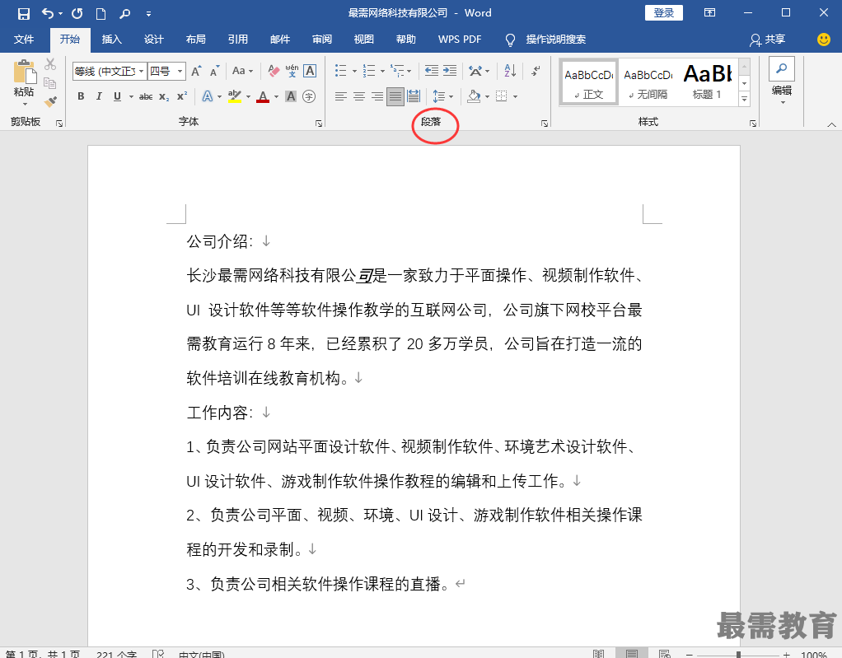Align the paragraph to the right
Image resolution: width=842 pixels, height=658 pixels.
pyautogui.click(x=377, y=96)
